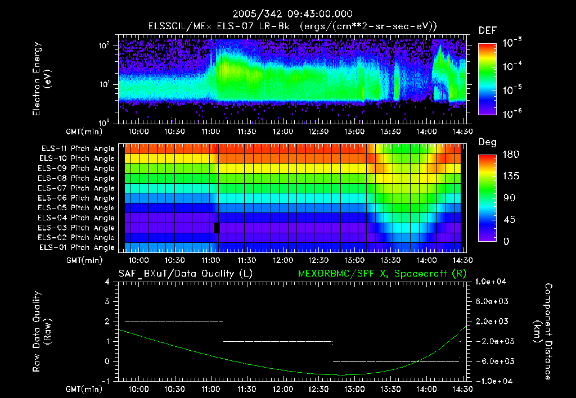Click the Deg label above the pitch colorbar
The width and height of the screenshot is (576, 398).
pos(488,142)
